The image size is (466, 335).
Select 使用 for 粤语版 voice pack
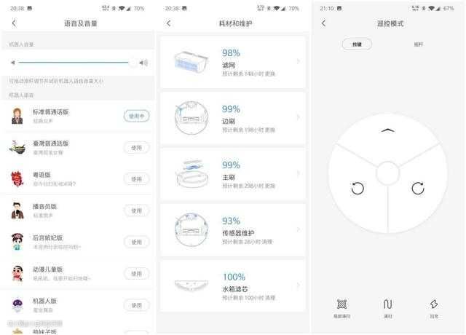(136, 179)
